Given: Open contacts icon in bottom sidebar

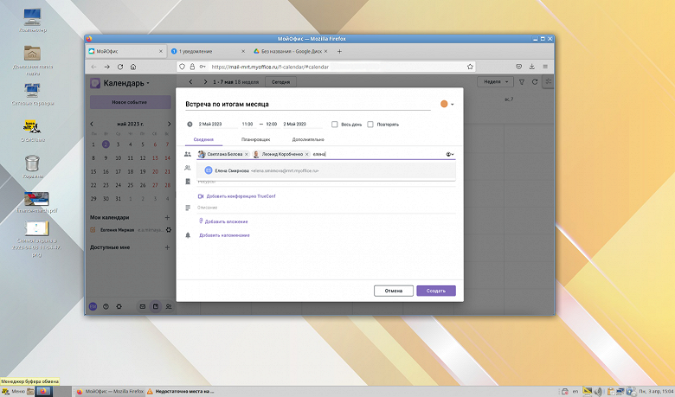Looking at the screenshot, I should [169, 306].
